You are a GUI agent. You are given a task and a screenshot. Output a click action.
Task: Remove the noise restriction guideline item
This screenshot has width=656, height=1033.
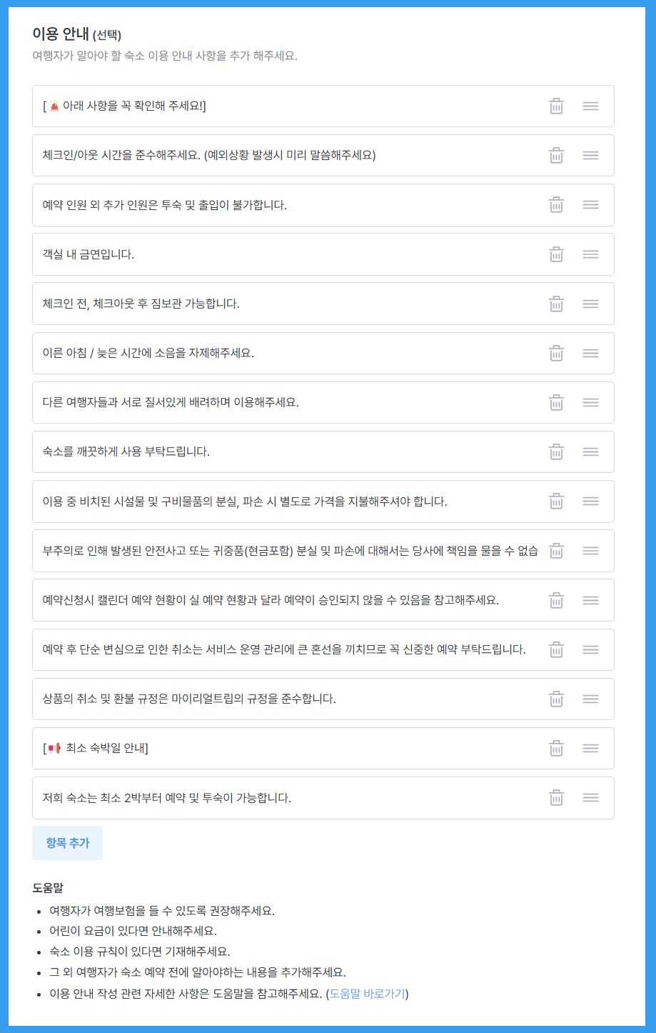click(x=556, y=353)
